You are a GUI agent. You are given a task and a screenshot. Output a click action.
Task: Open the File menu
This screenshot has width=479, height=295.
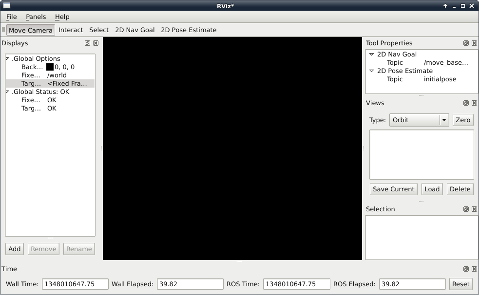(12, 17)
